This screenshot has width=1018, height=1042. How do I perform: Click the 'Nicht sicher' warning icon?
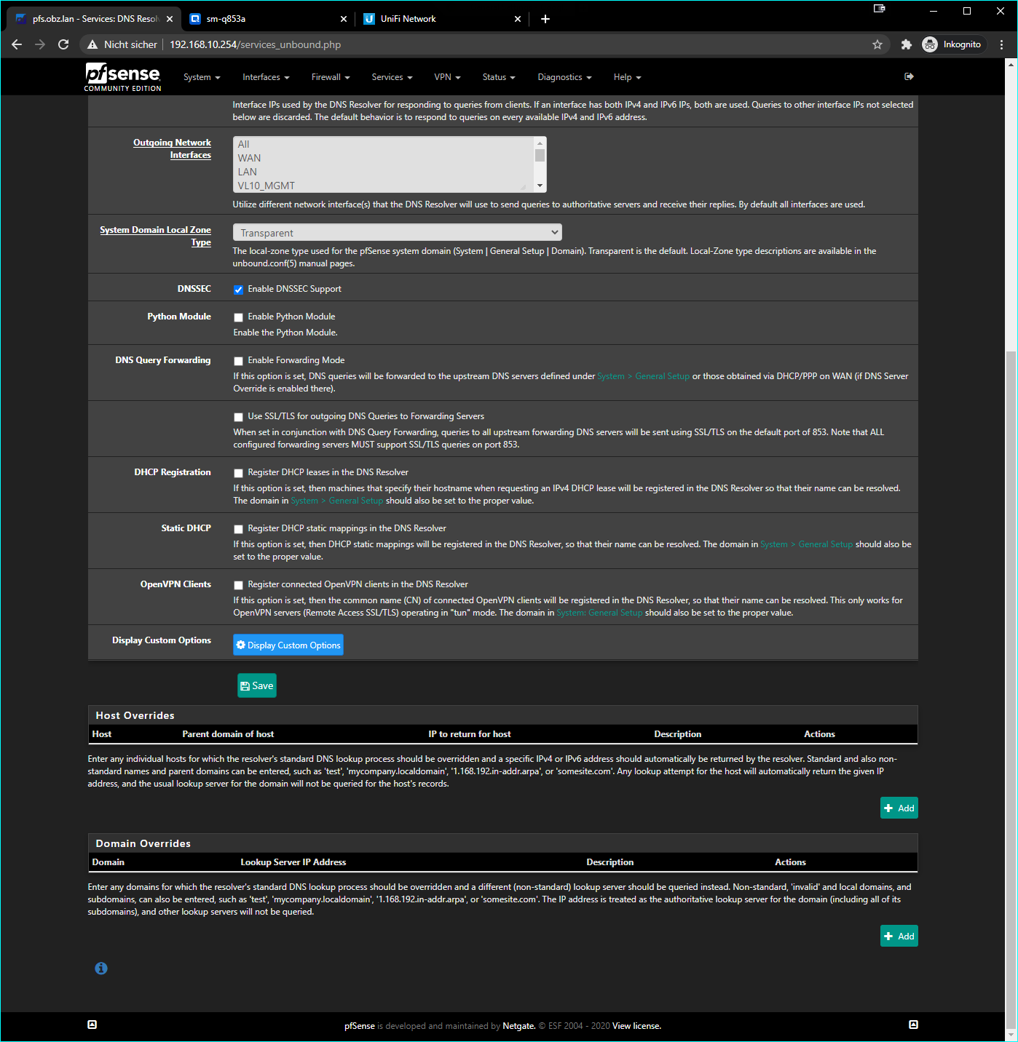point(92,44)
